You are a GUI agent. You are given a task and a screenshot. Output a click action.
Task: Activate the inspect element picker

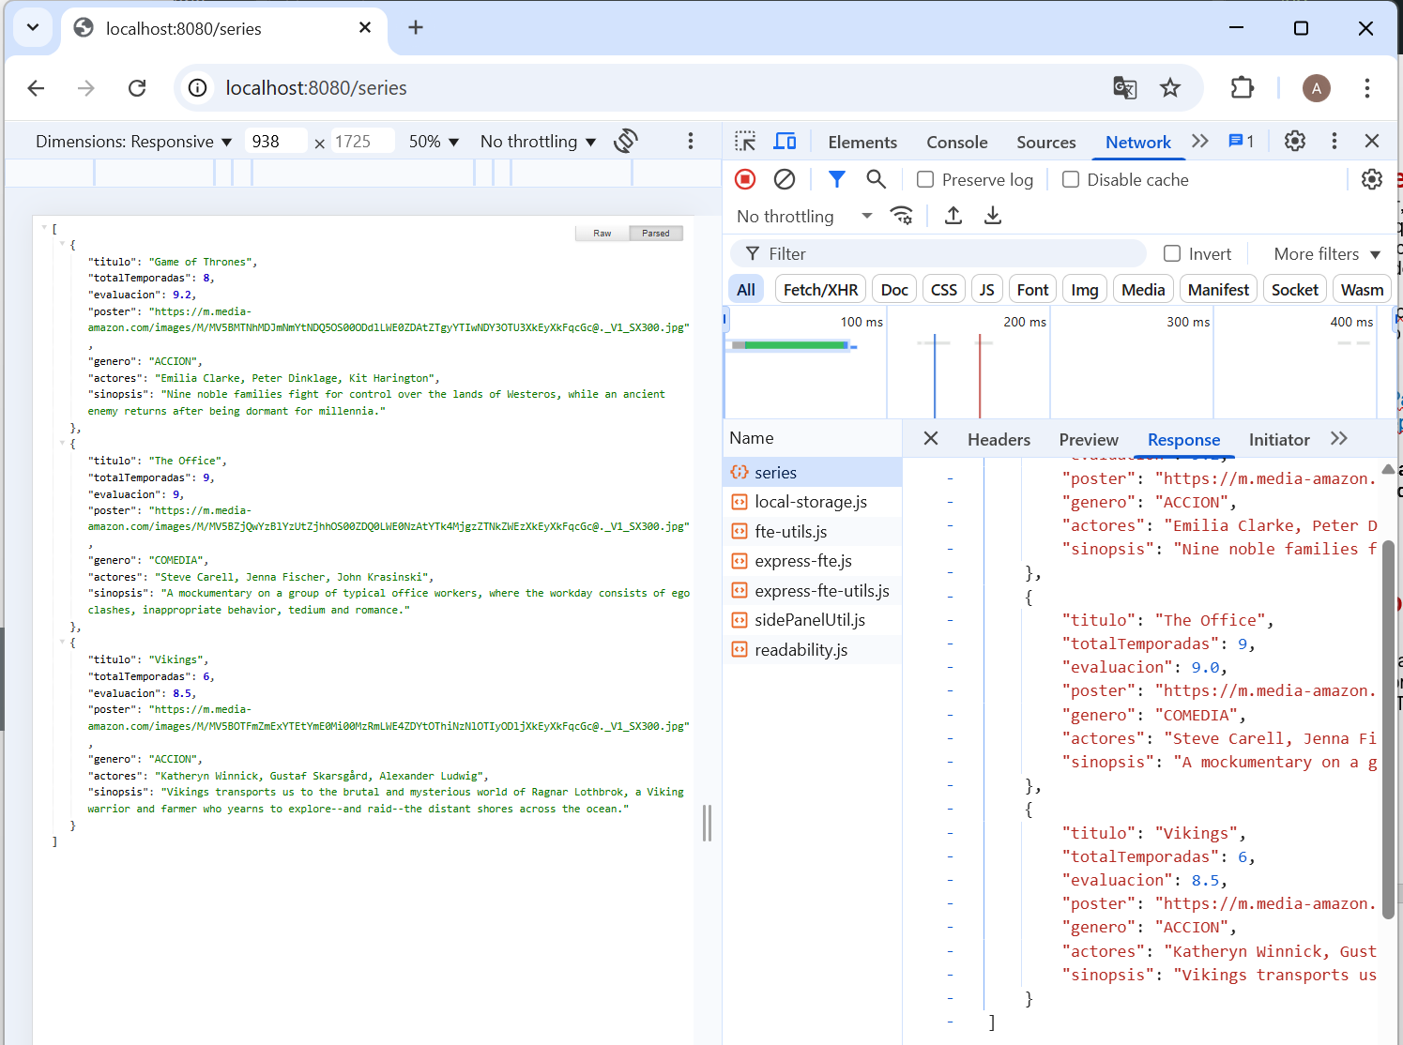coord(745,142)
